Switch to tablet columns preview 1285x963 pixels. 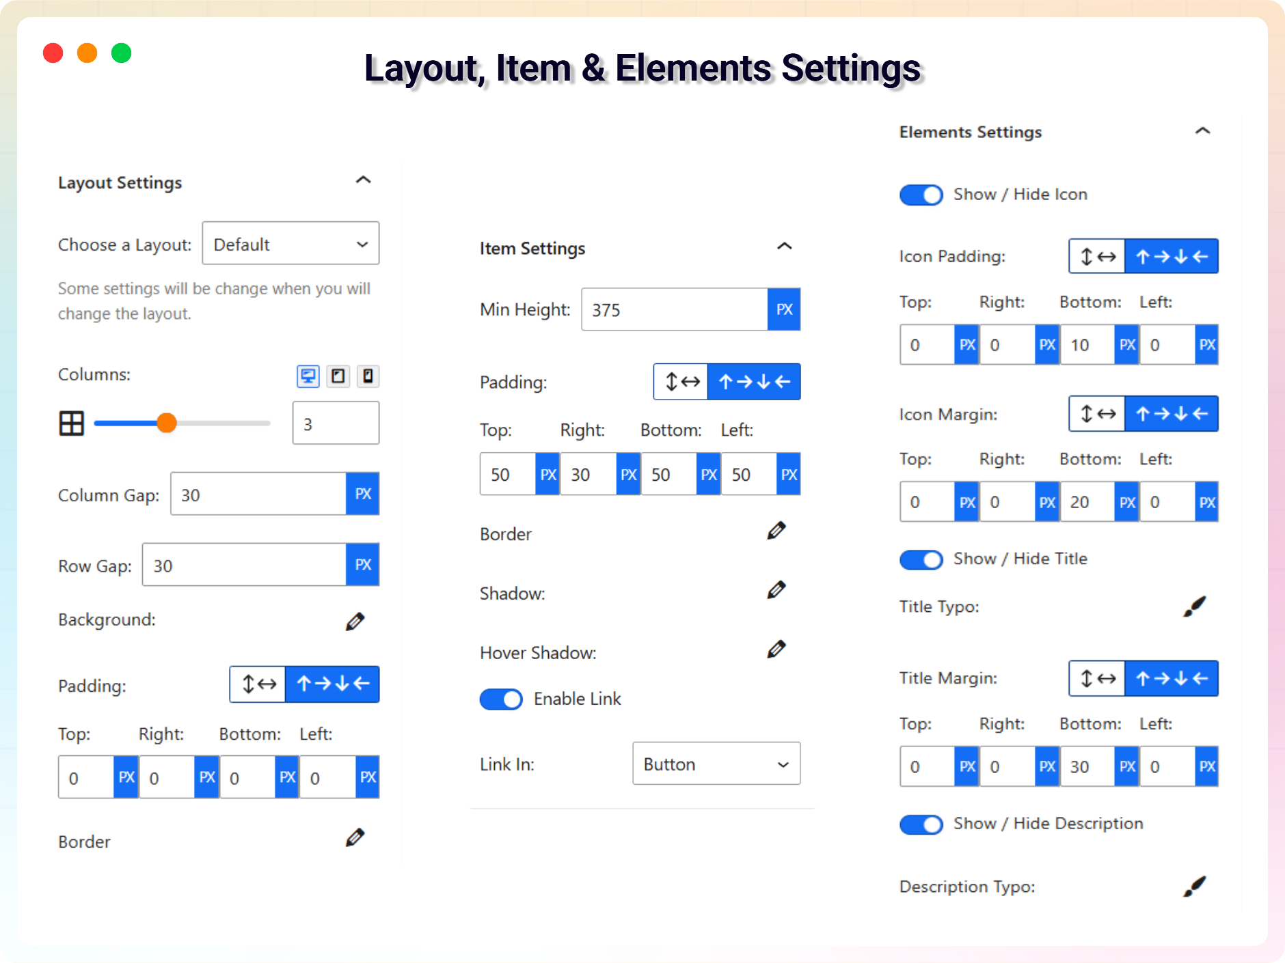pos(338,376)
